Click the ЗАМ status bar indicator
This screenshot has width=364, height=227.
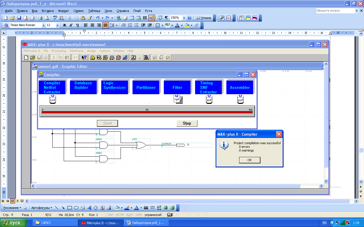click(x=139, y=215)
